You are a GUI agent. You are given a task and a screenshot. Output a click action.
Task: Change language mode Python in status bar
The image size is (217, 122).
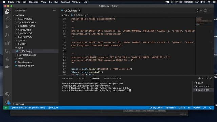coord(197,108)
